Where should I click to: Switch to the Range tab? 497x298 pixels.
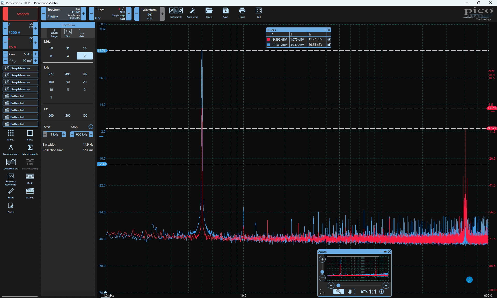(x=54, y=33)
